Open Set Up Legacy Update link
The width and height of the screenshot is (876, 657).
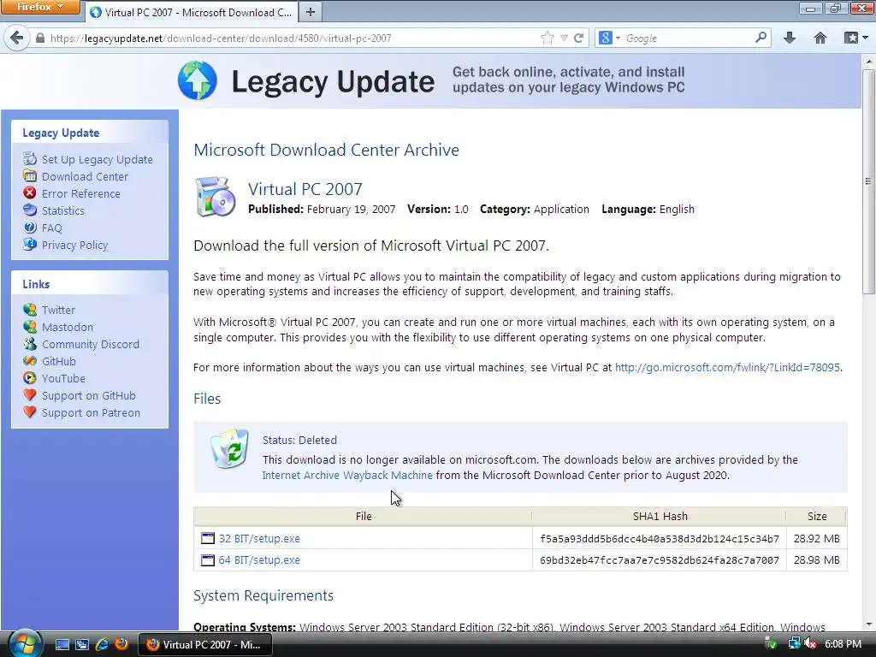(98, 159)
